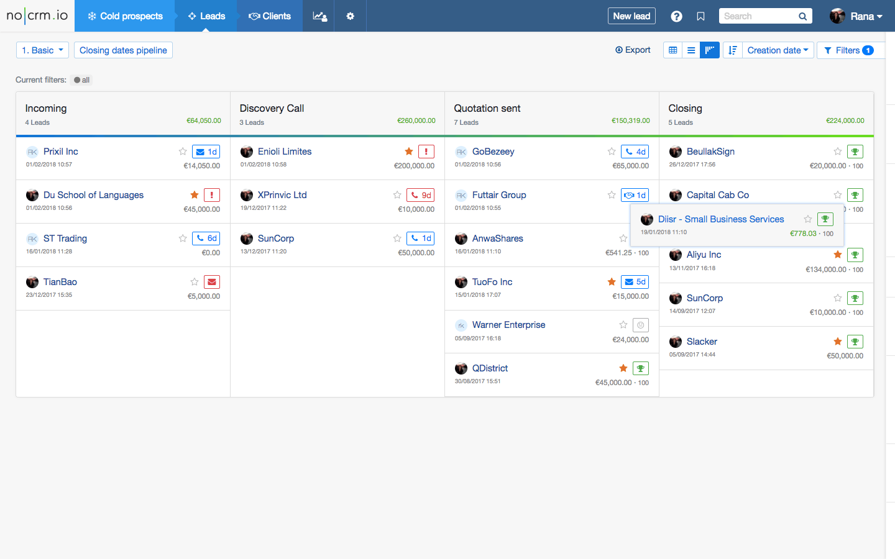Toggle star on Warner Enterprise lead
This screenshot has width=895, height=559.
[x=623, y=325]
